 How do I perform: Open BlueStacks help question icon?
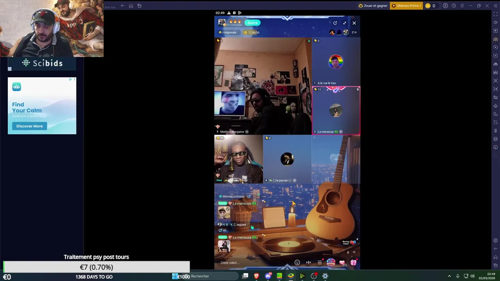(x=454, y=6)
